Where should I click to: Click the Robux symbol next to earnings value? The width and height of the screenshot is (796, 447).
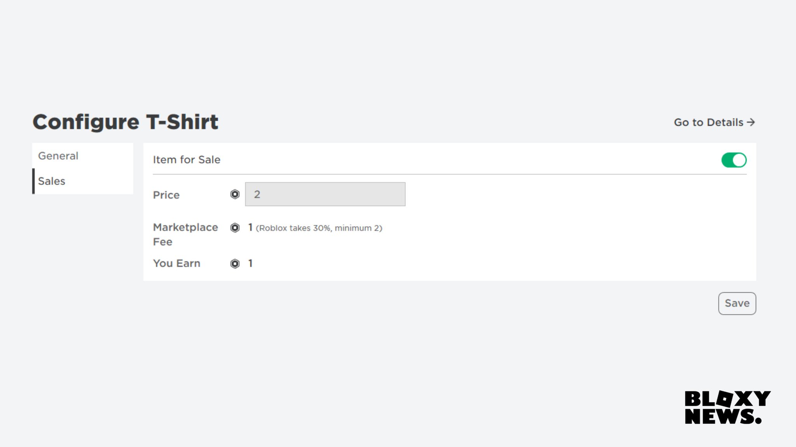coord(235,263)
